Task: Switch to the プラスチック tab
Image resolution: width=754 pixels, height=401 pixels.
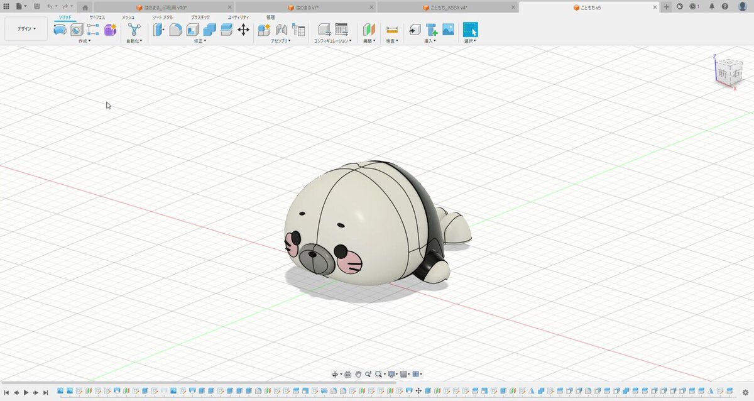Action: coord(200,18)
